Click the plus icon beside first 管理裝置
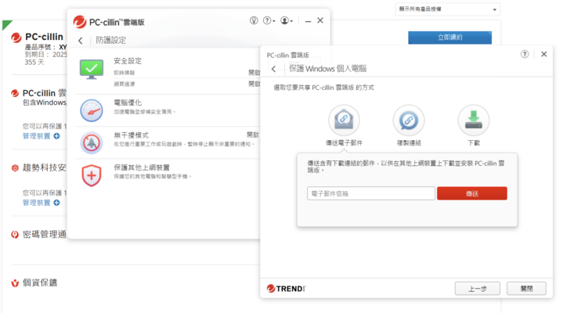Viewport: 570px width, 313px height. 56,136
